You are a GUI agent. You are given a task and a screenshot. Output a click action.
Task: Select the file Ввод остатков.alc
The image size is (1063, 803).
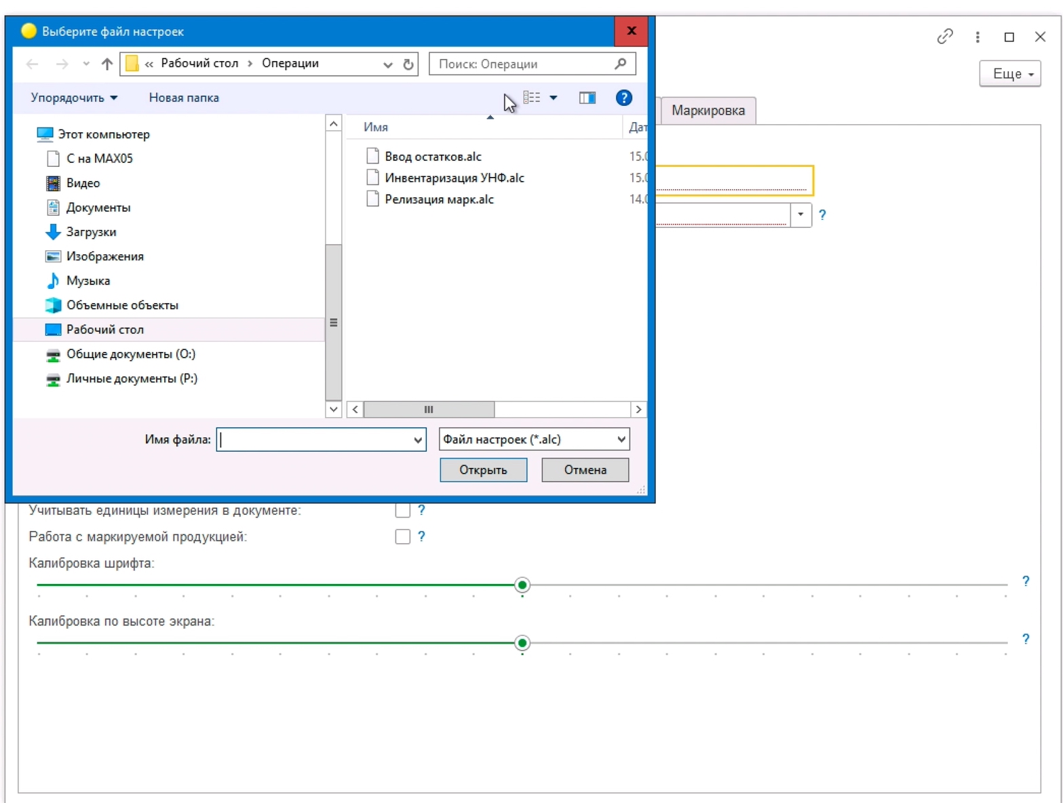coord(424,157)
